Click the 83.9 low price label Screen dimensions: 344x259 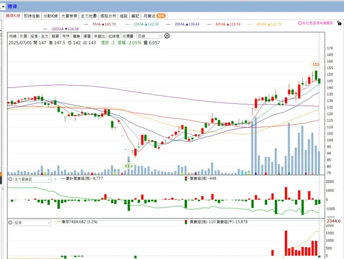click(129, 166)
